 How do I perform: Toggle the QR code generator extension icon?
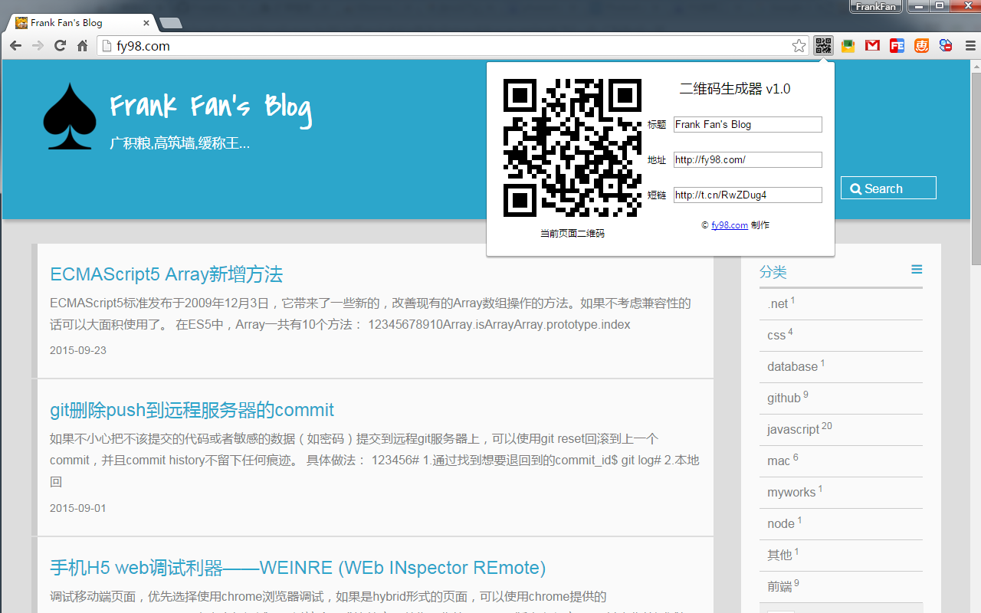pos(824,45)
